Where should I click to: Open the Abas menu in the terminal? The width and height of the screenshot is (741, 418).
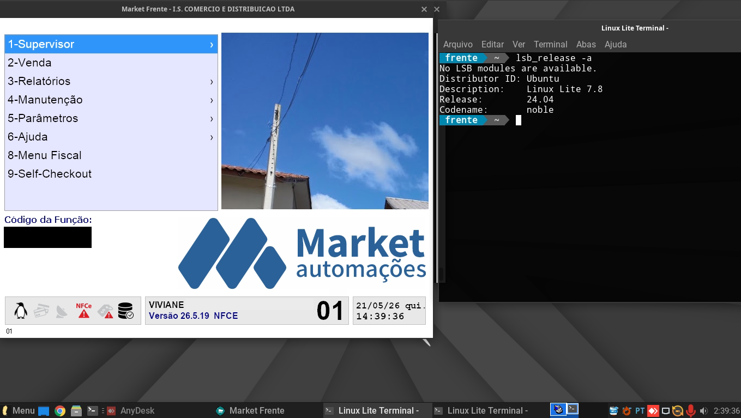click(x=586, y=45)
